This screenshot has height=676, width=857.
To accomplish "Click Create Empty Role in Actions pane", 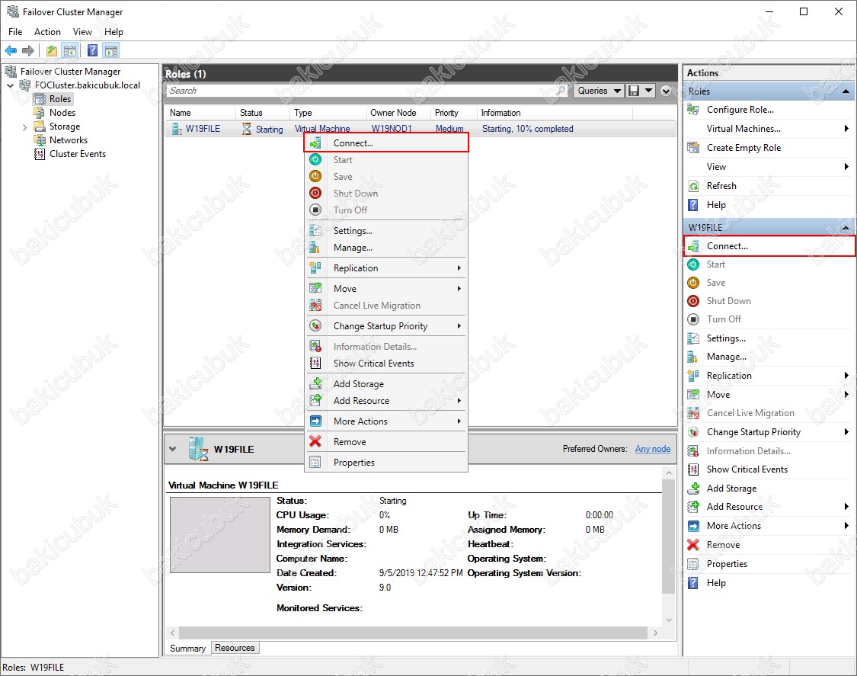I will click(743, 148).
